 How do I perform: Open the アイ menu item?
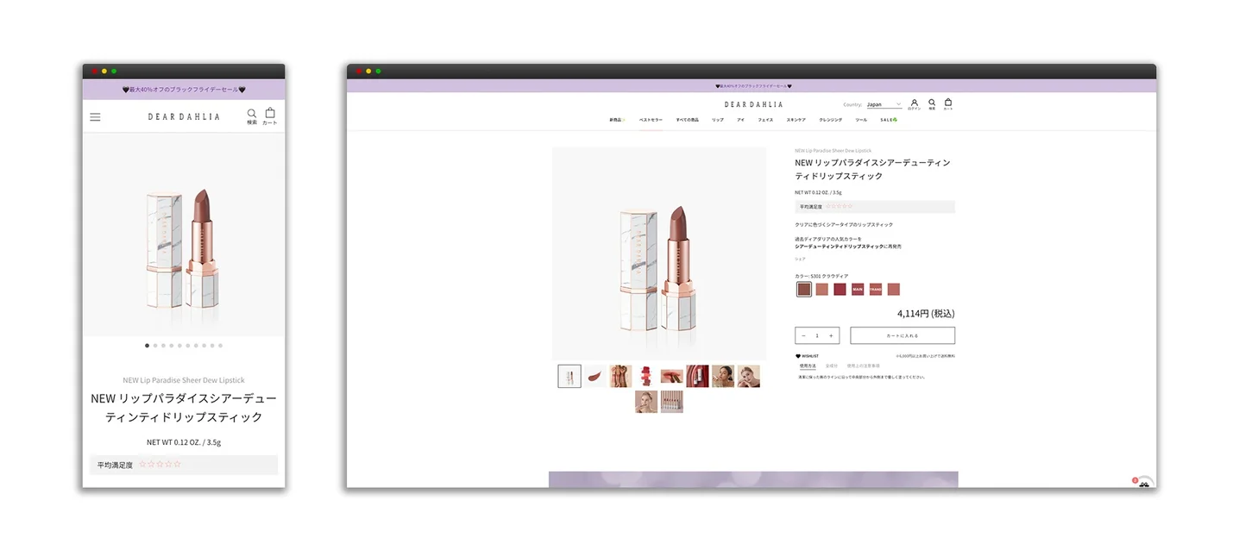[x=740, y=120]
